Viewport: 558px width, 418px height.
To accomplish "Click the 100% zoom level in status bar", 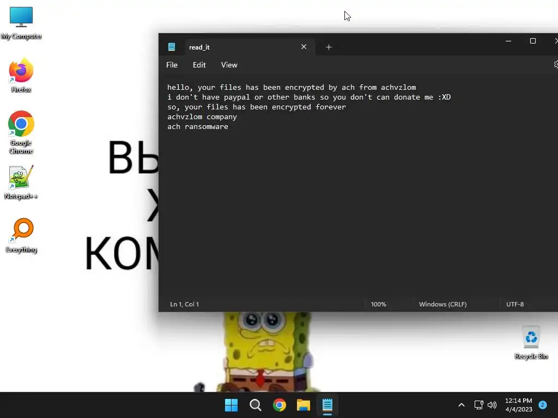I will click(x=378, y=304).
